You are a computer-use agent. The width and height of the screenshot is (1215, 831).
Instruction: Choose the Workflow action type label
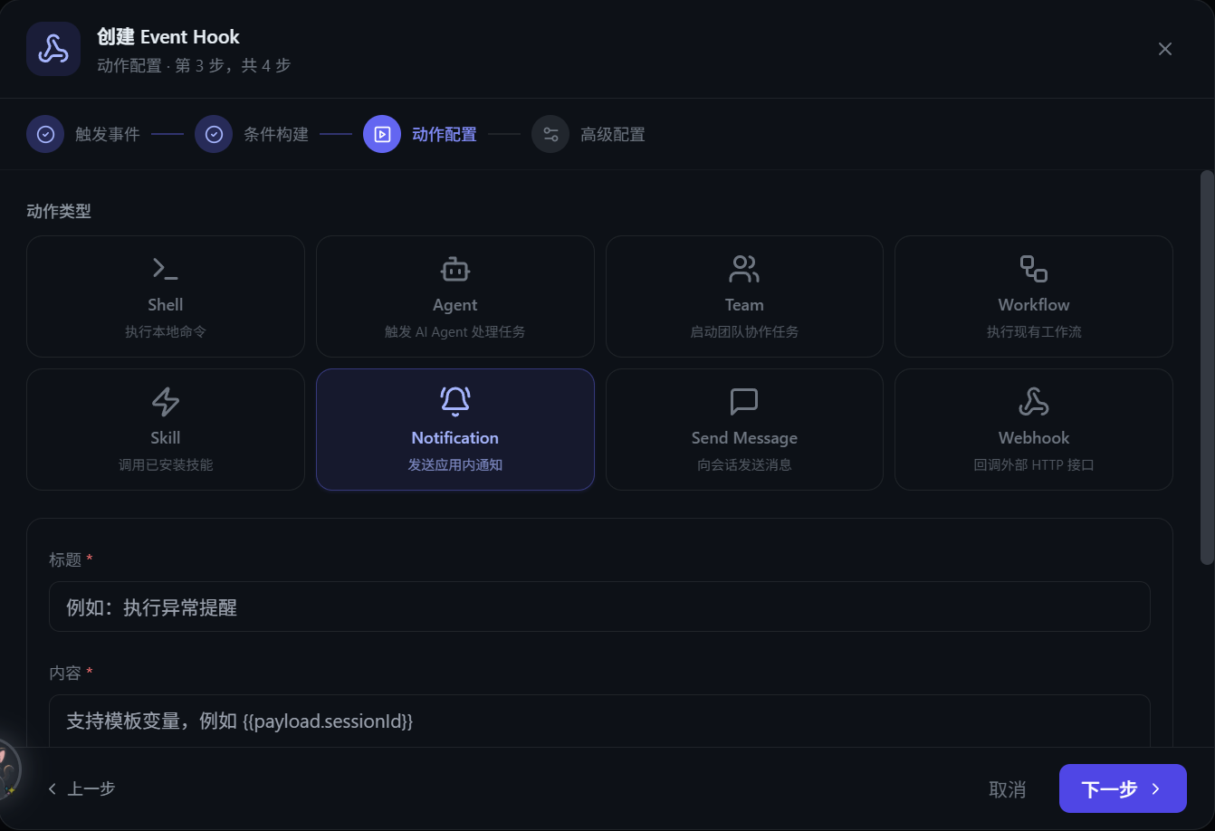point(1034,305)
